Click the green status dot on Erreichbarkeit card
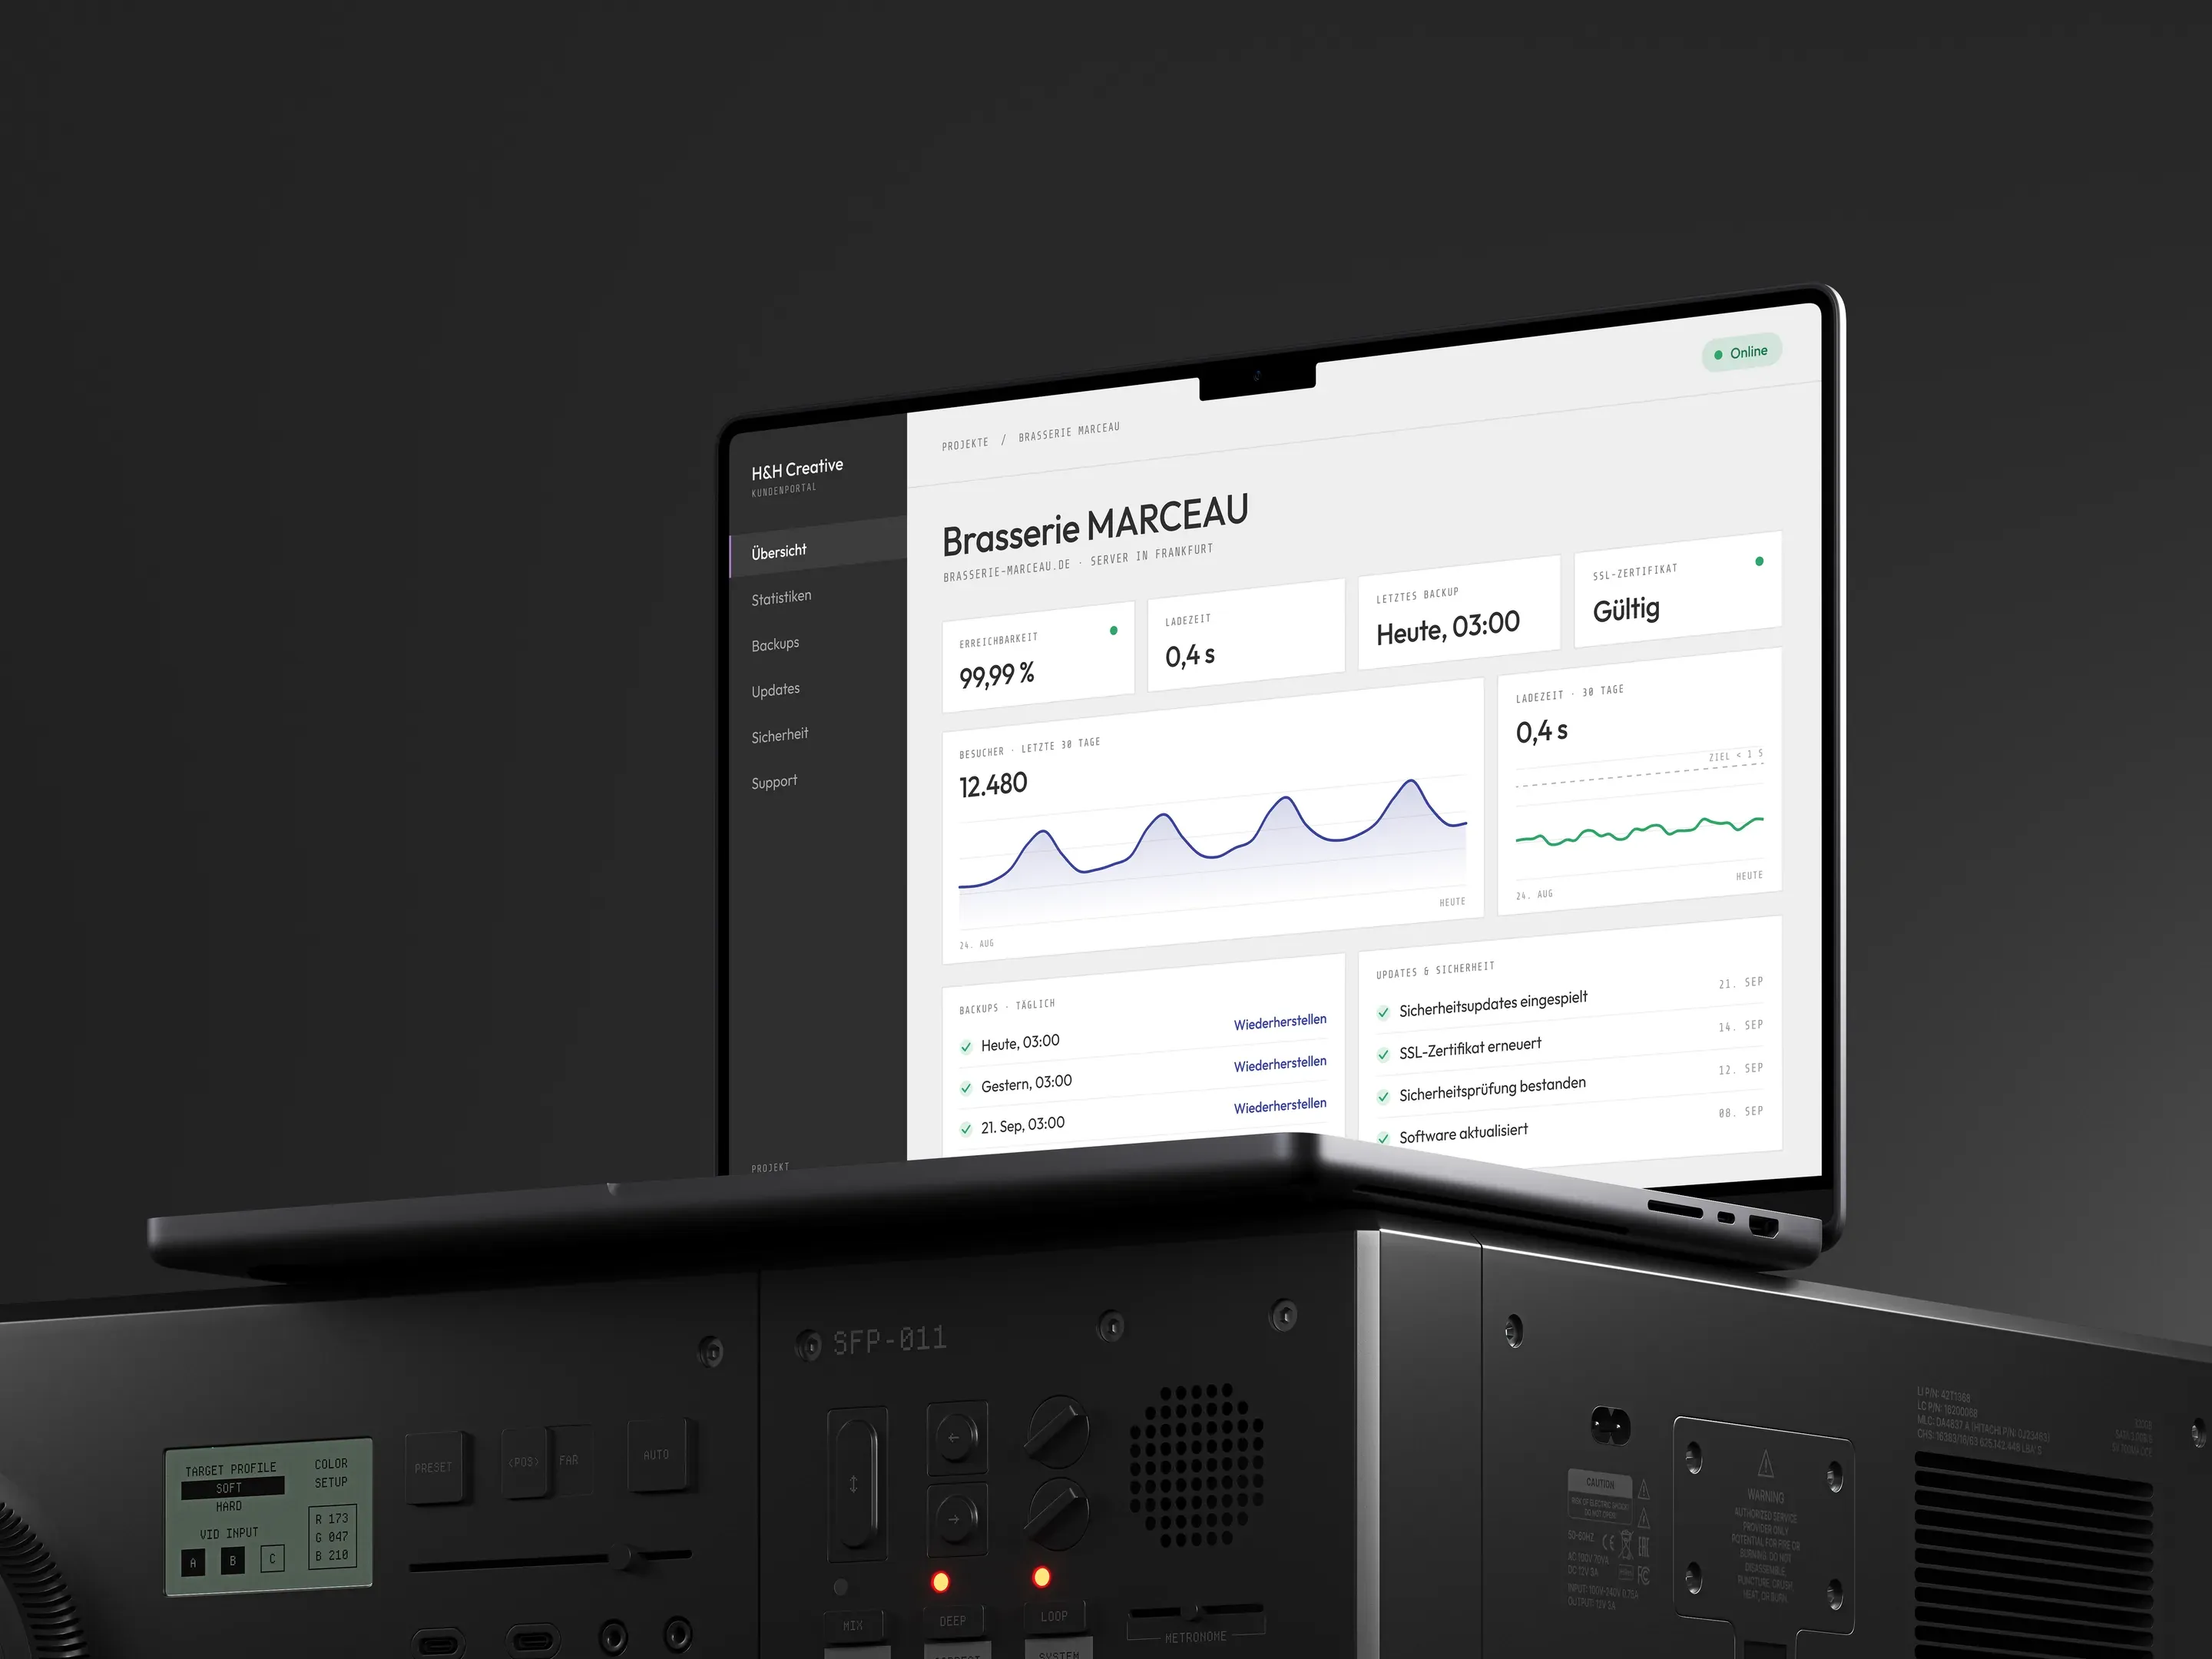The image size is (2212, 1659). pyautogui.click(x=1113, y=630)
